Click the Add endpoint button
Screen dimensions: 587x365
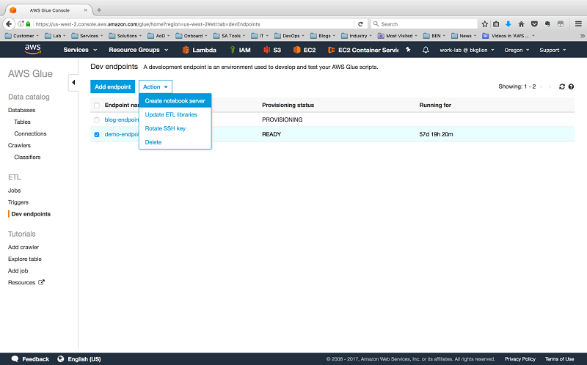(x=113, y=86)
